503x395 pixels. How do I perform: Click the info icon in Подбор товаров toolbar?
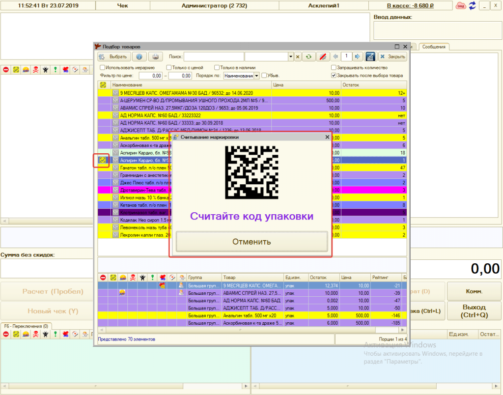pos(139,56)
